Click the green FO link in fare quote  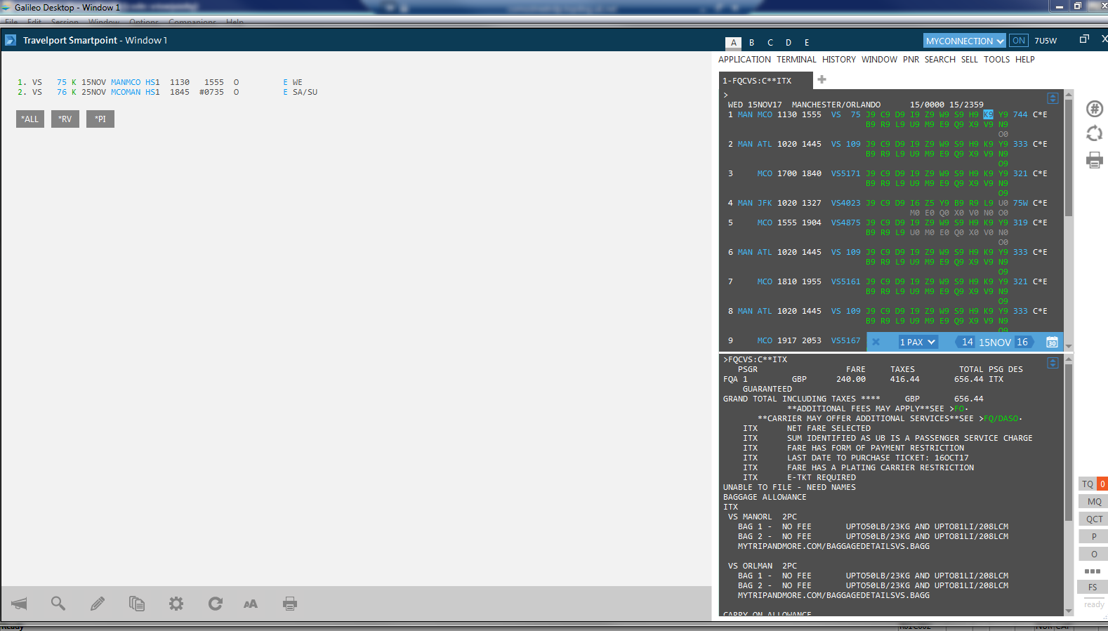959,409
